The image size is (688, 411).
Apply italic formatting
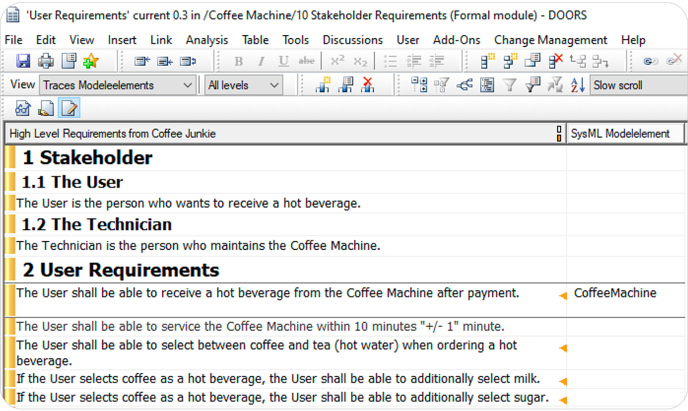(x=261, y=61)
